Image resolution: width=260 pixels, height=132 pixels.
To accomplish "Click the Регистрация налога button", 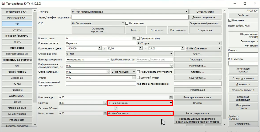I will pos(197,113).
